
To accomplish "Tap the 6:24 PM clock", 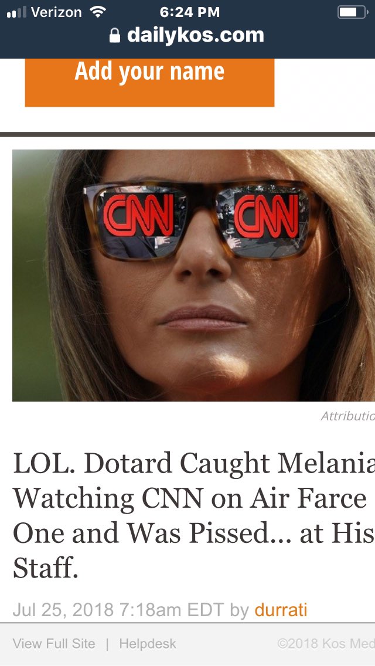I will [190, 12].
